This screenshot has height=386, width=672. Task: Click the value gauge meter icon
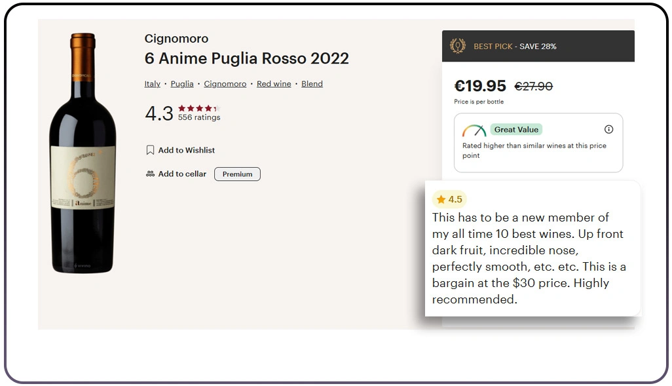click(x=474, y=130)
